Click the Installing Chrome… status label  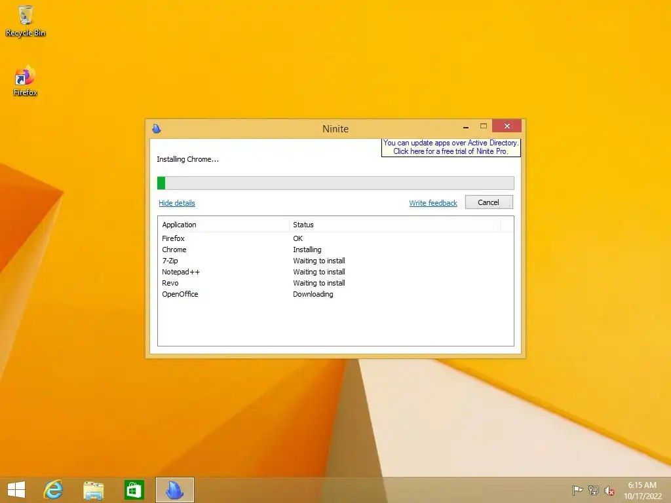[x=188, y=159]
